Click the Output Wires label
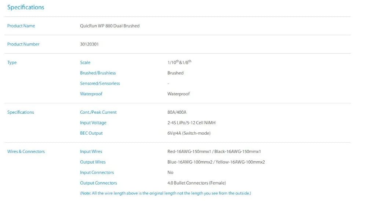This screenshot has height=201, width=367. pyautogui.click(x=93, y=162)
